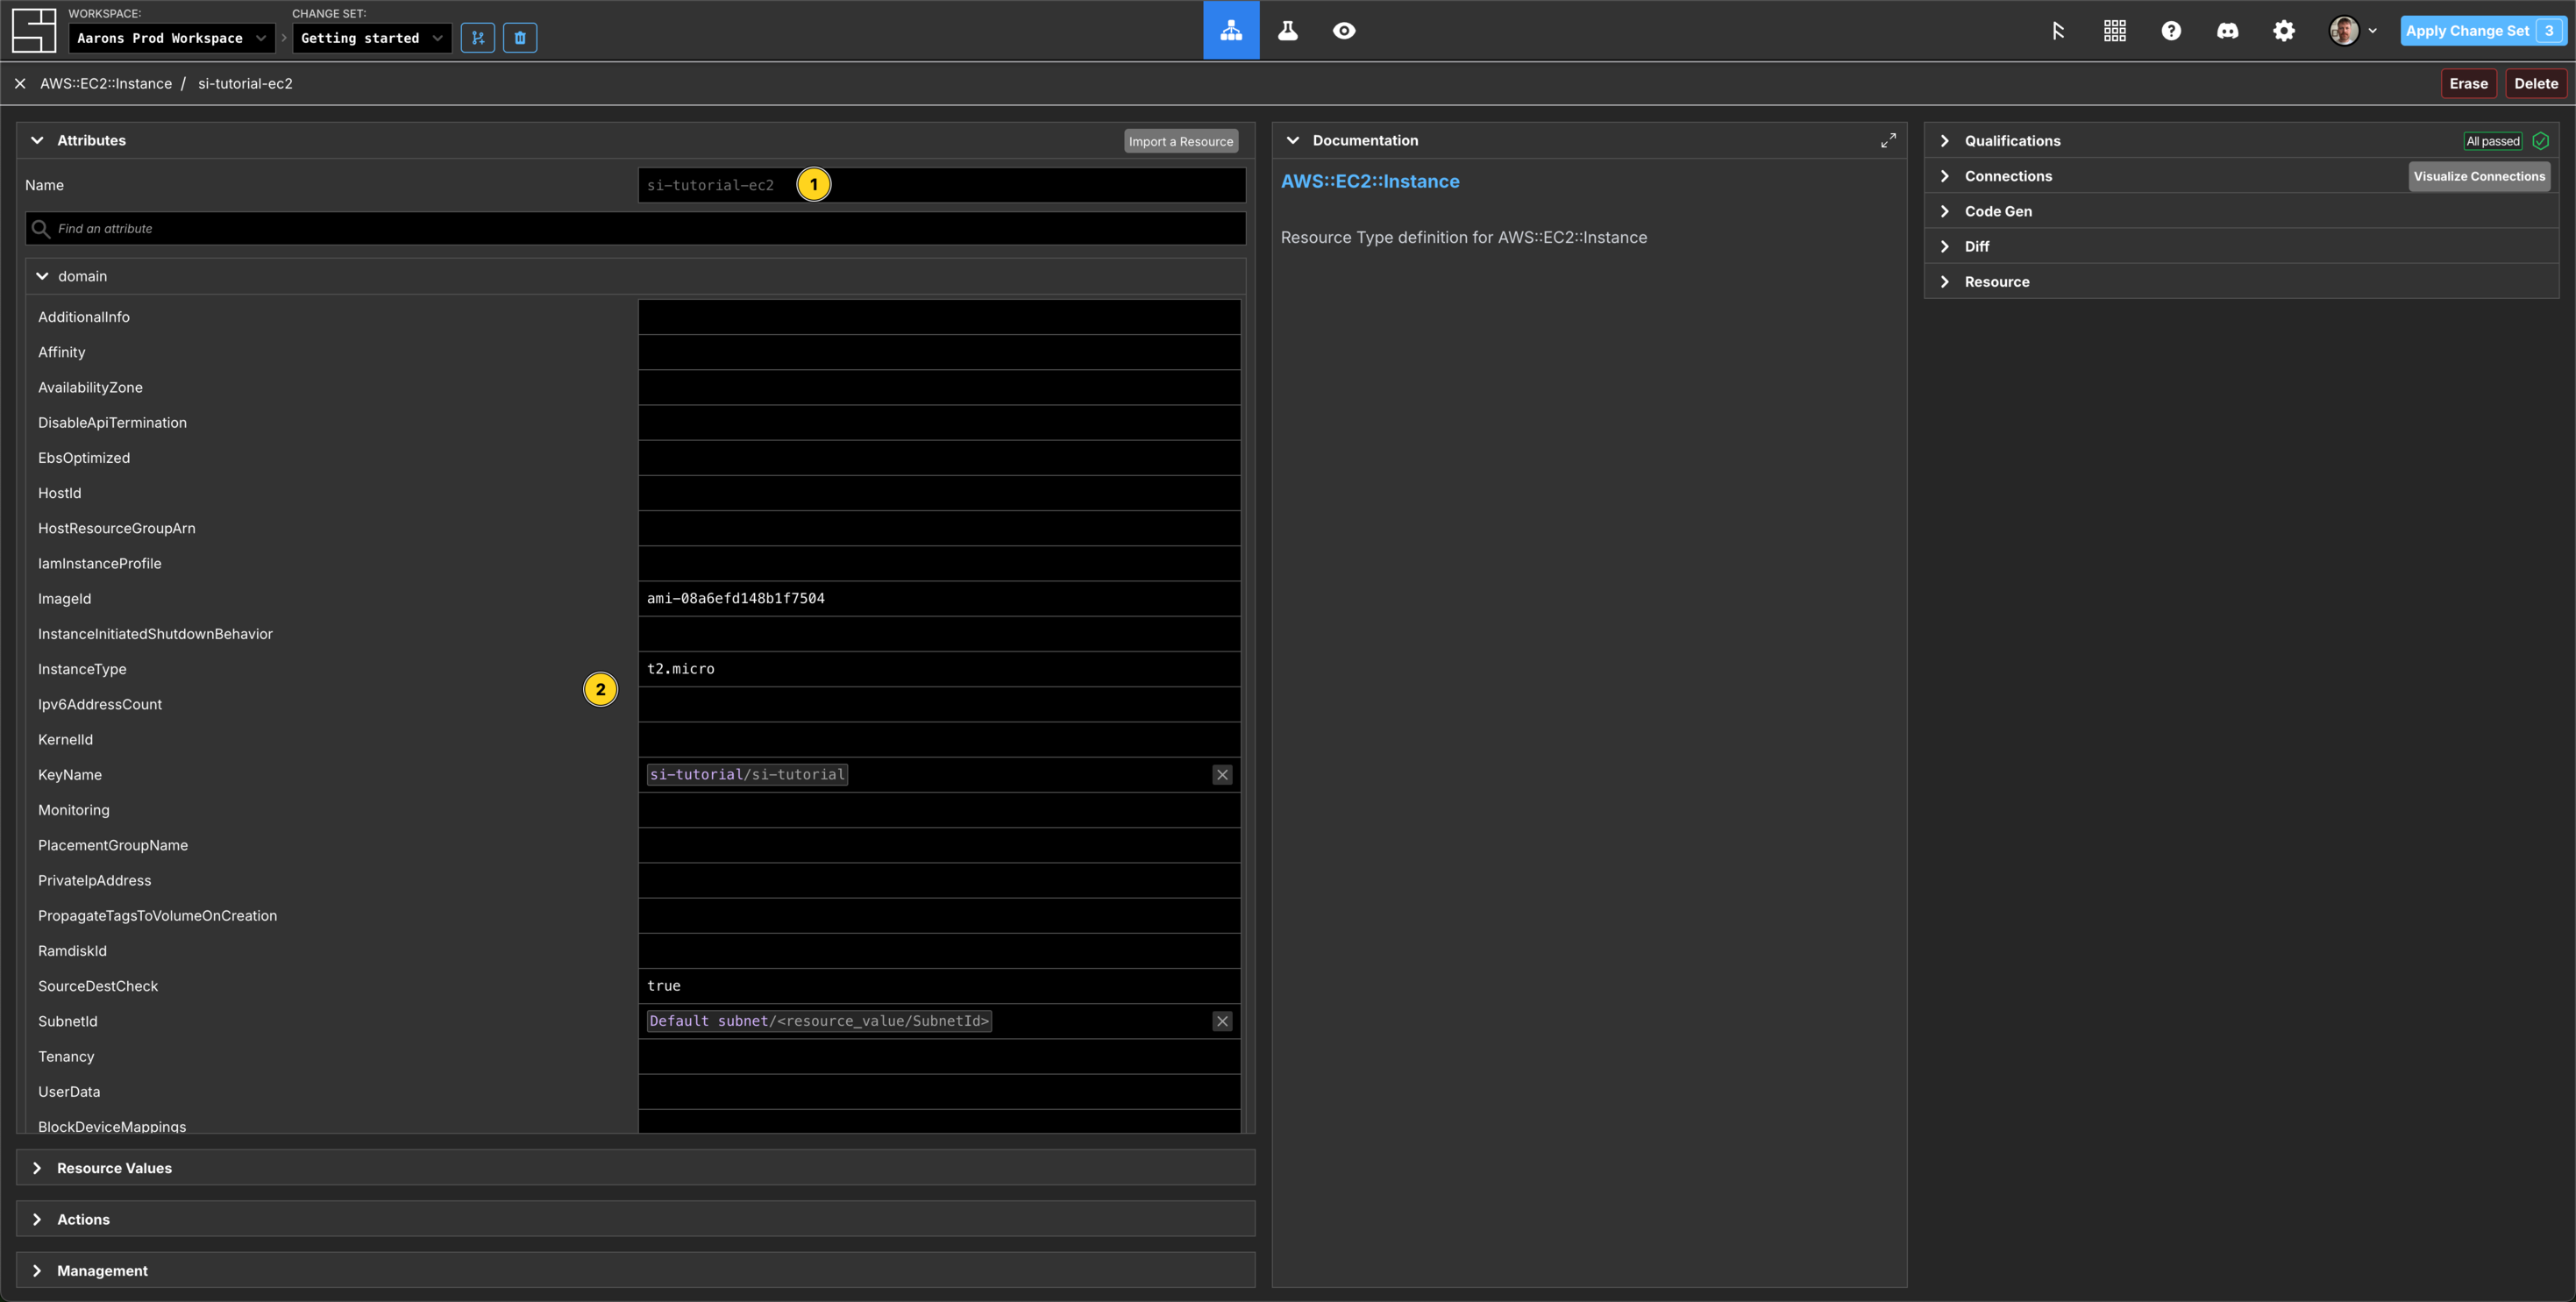Image resolution: width=2576 pixels, height=1302 pixels.
Task: Click Visualize Connections button
Action: (x=2479, y=176)
